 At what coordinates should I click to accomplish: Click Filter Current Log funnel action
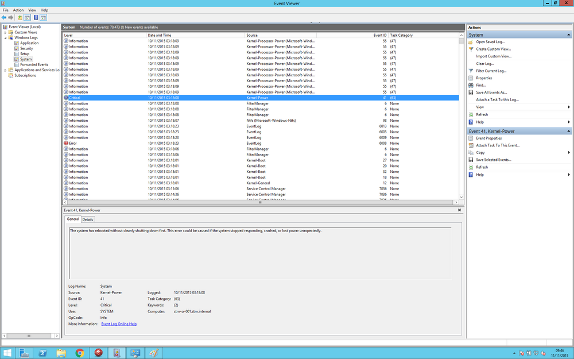point(491,71)
